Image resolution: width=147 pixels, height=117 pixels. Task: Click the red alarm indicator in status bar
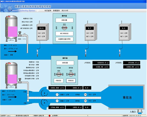[x=49, y=116]
